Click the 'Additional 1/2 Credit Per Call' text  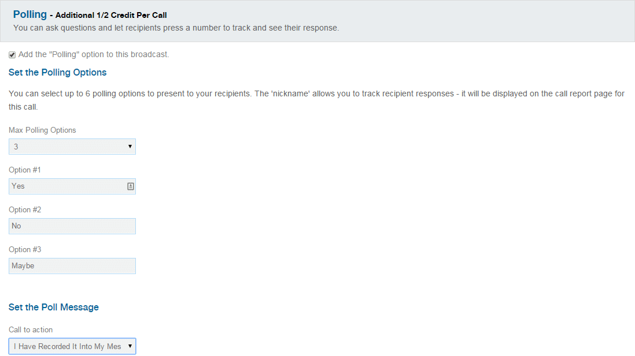pyautogui.click(x=111, y=16)
